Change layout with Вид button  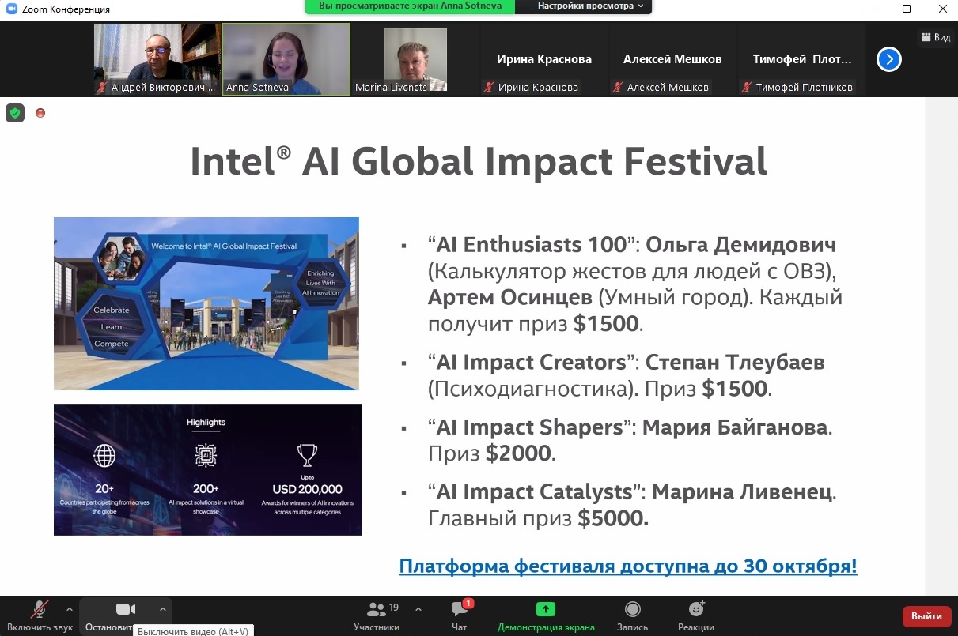[936, 37]
